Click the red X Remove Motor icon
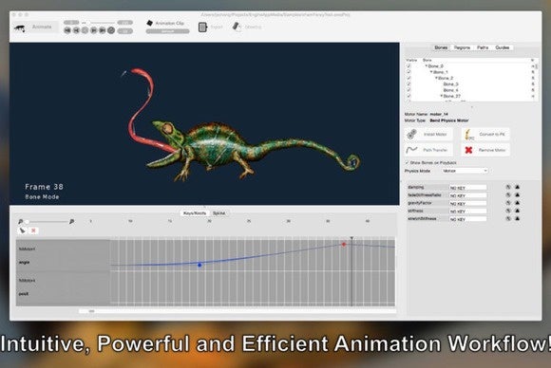The image size is (551, 368). 468,150
